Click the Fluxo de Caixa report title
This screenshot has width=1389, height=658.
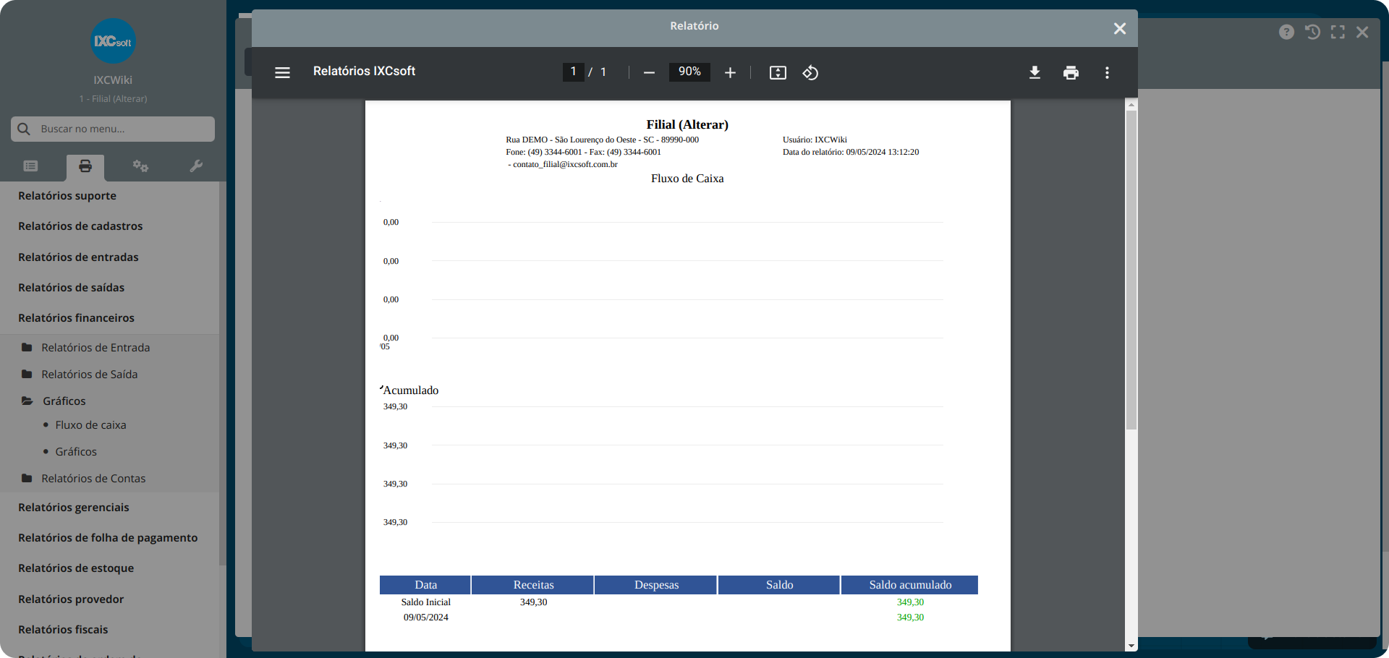pyautogui.click(x=687, y=179)
